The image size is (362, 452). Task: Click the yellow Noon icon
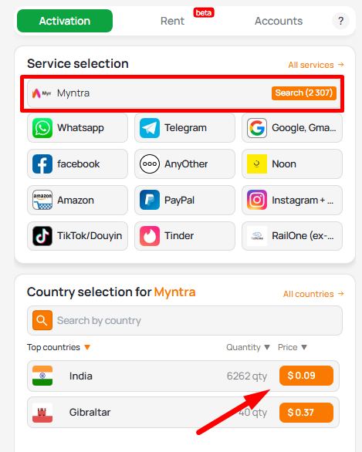pos(257,164)
